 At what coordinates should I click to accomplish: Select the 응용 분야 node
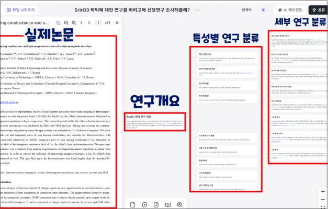[x=227, y=162]
